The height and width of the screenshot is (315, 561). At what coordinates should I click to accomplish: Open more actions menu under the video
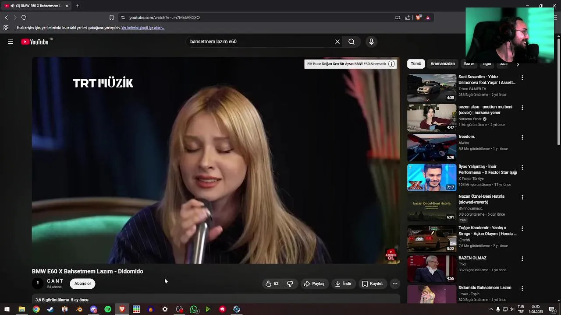395,283
